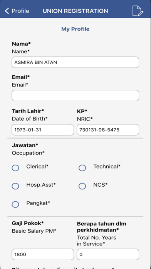
Task: Tap the Pangkat label text
Action: 38,203
